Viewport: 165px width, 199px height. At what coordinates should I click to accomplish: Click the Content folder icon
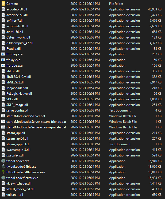(3, 4)
